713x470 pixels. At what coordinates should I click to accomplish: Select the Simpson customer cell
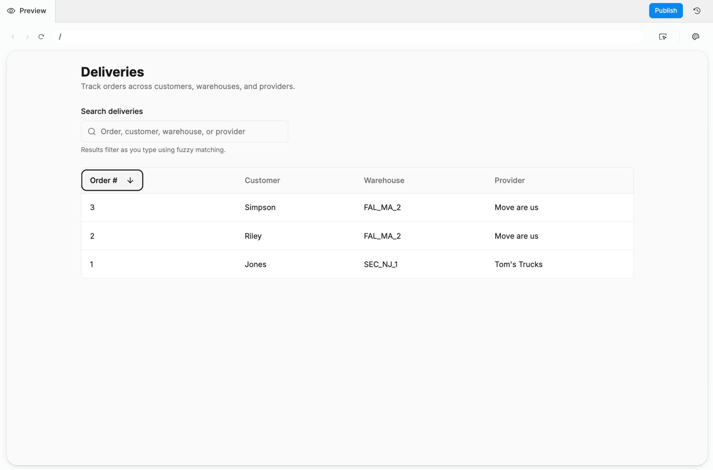(260, 207)
